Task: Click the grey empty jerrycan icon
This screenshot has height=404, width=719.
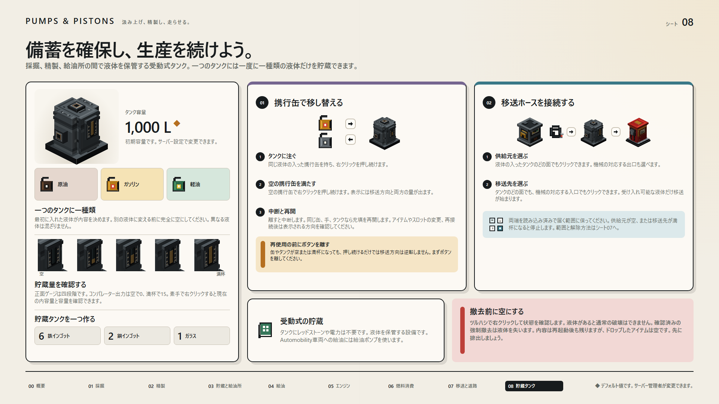Action: pos(325,141)
